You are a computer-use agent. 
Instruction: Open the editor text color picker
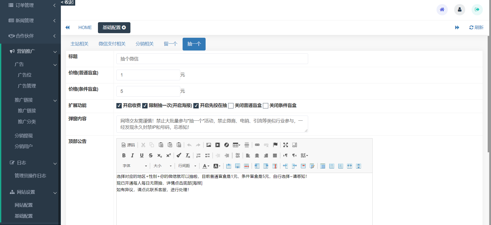tap(206, 166)
